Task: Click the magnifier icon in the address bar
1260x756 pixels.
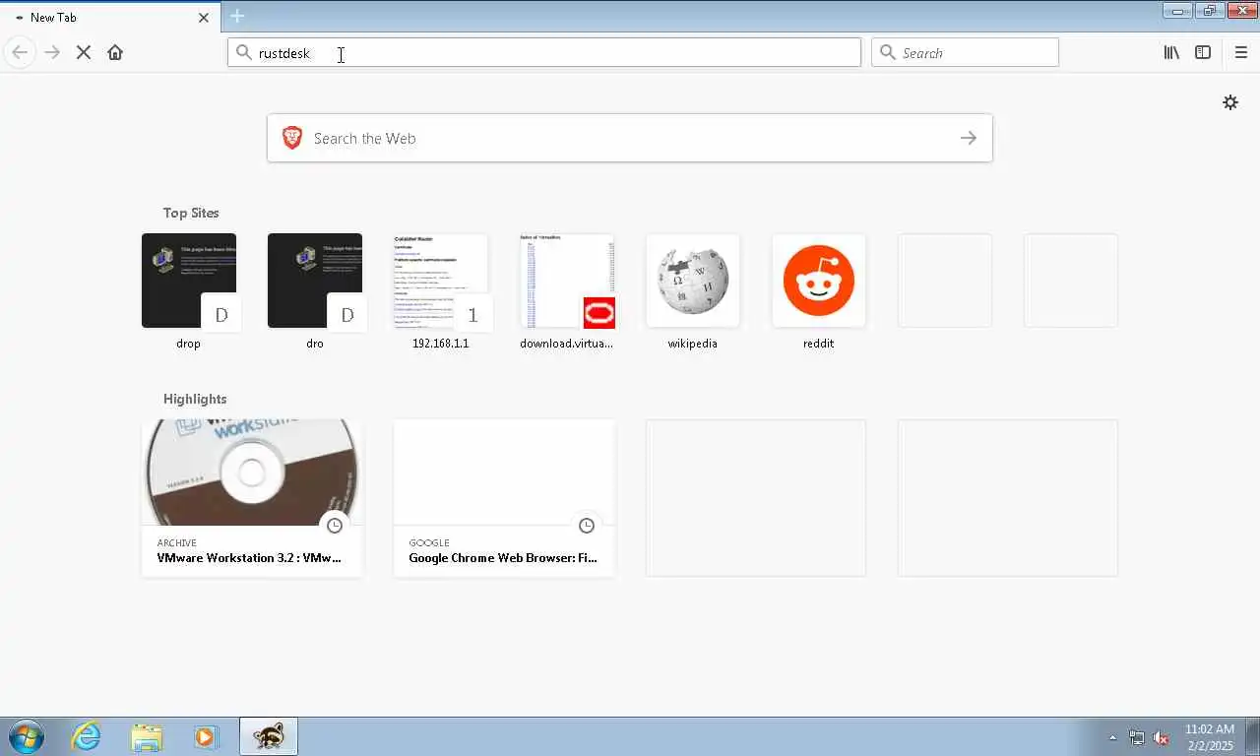Action: coord(244,52)
